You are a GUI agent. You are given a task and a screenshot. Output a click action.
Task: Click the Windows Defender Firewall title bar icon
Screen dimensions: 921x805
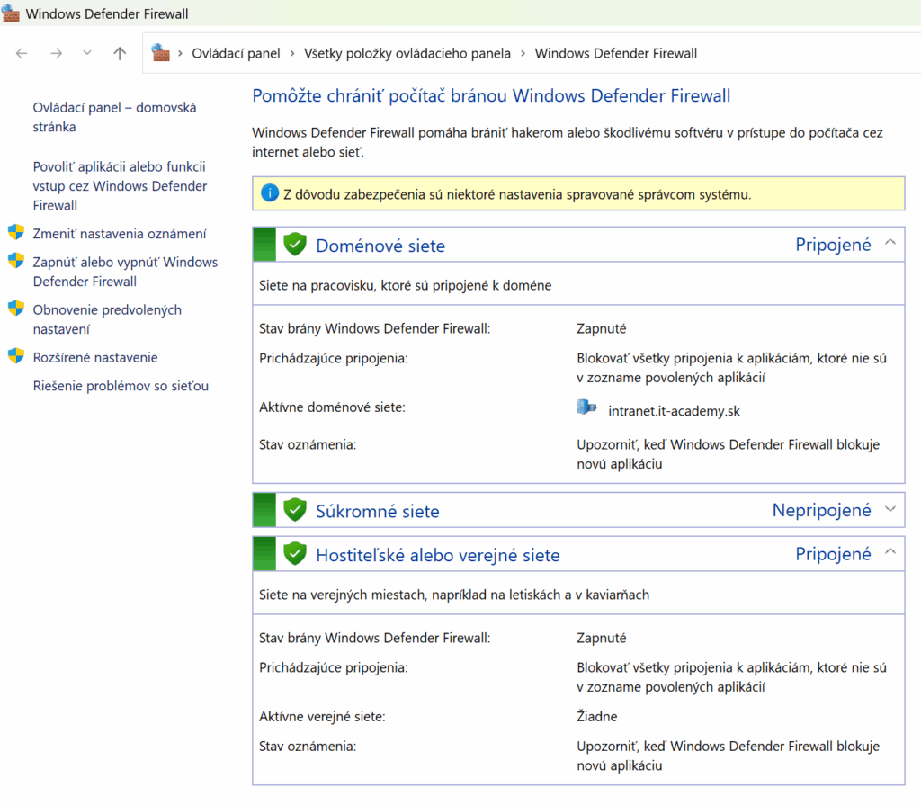coord(11,13)
